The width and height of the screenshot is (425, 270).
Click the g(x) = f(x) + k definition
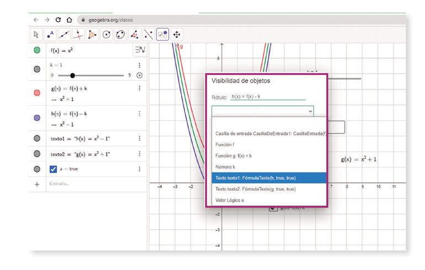pyautogui.click(x=69, y=89)
